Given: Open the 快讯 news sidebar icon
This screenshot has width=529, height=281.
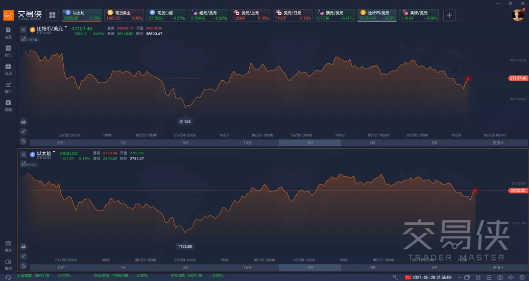Looking at the screenshot, I should click(8, 51).
